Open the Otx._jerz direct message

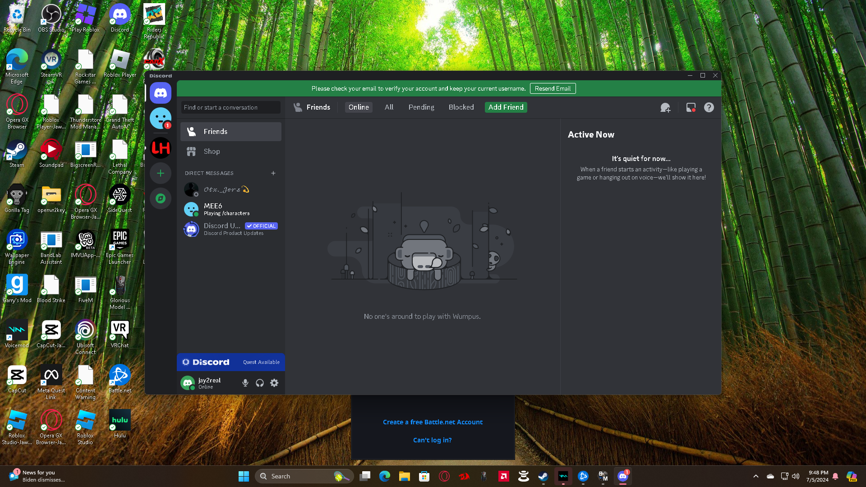(231, 189)
